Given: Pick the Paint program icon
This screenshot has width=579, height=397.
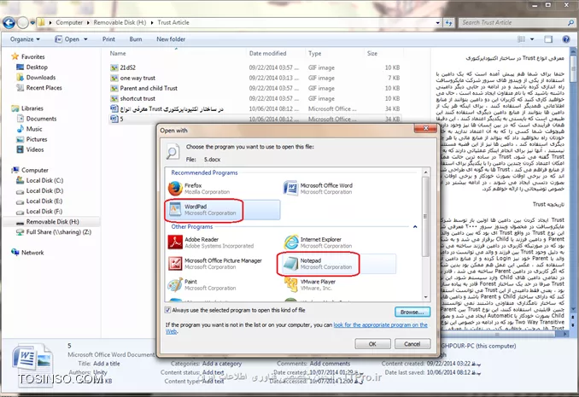Looking at the screenshot, I should [x=175, y=285].
